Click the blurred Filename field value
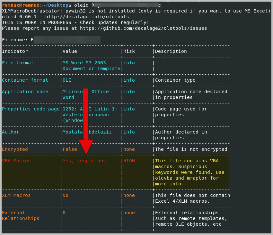 click(x=67, y=40)
